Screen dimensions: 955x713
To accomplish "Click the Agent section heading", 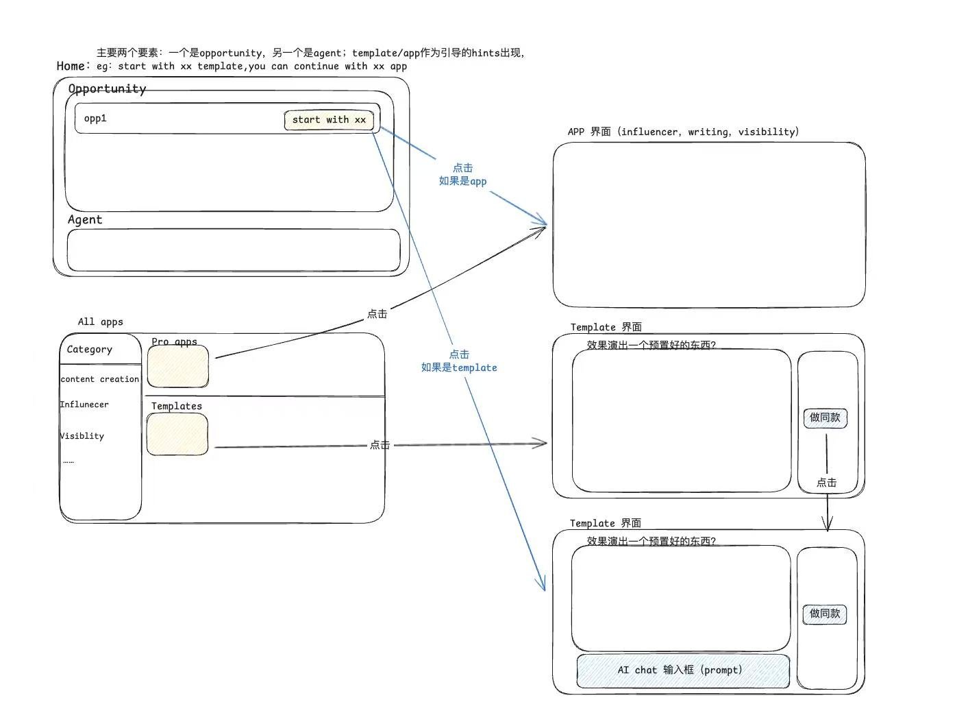I will [85, 219].
